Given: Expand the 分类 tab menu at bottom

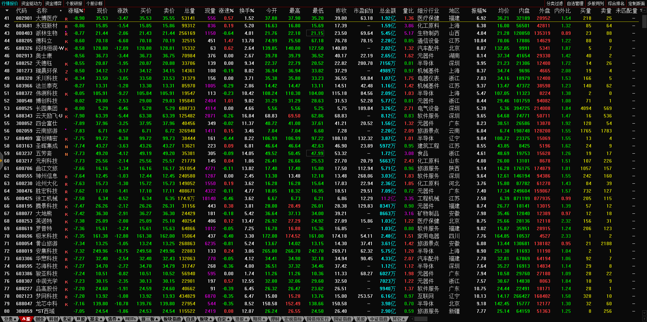Looking at the screenshot, I should pyautogui.click(x=10, y=319).
